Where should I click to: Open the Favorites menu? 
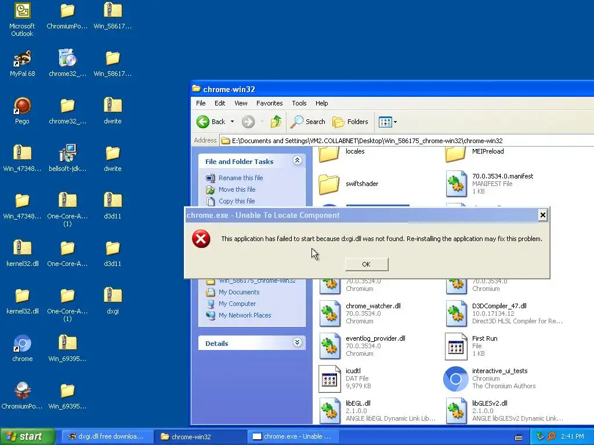(269, 103)
